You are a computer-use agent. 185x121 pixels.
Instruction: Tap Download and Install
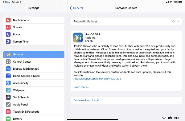pyautogui.click(x=126, y=100)
